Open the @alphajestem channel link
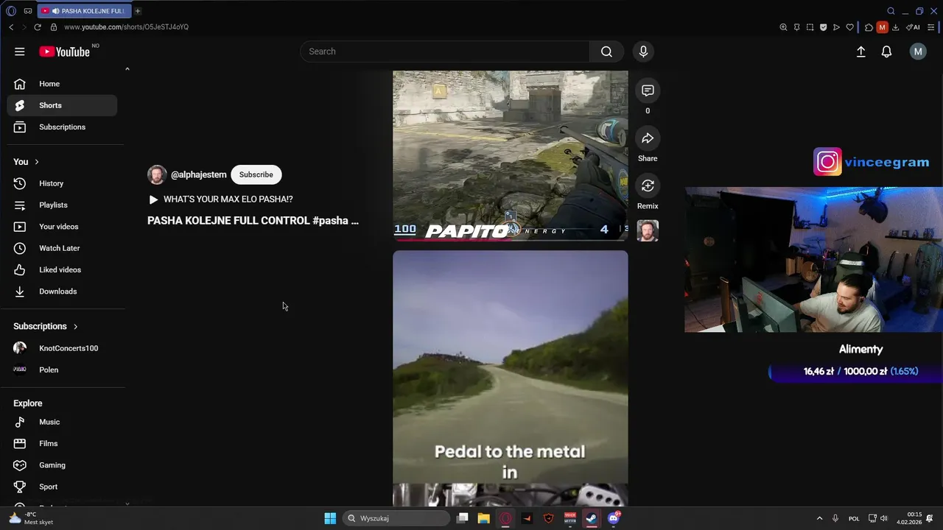 coord(199,174)
